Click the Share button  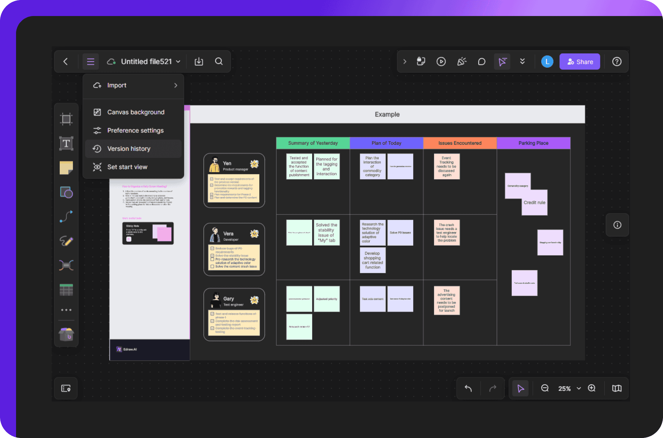580,61
